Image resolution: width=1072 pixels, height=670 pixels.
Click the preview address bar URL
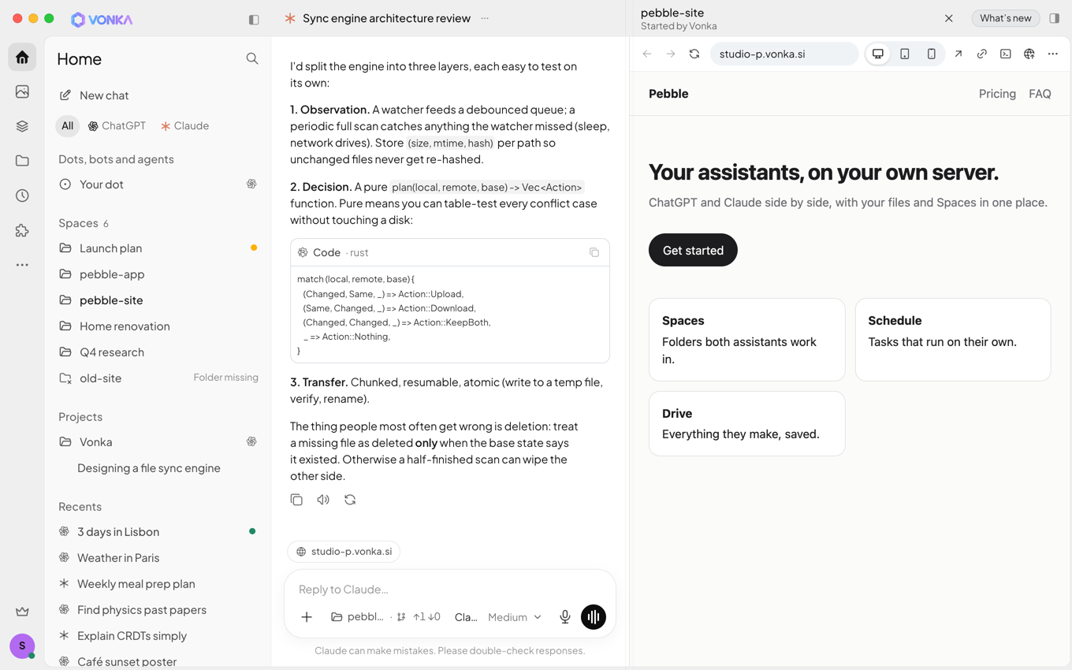784,54
